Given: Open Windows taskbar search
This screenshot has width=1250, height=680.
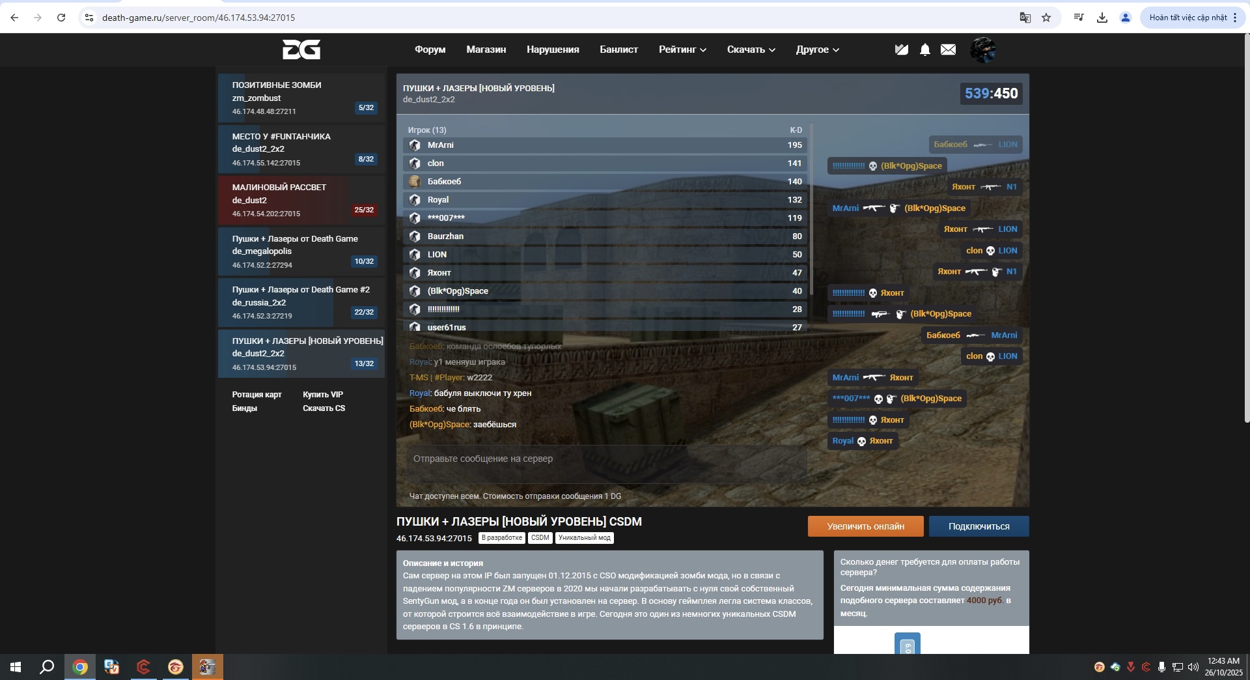Looking at the screenshot, I should (x=47, y=667).
